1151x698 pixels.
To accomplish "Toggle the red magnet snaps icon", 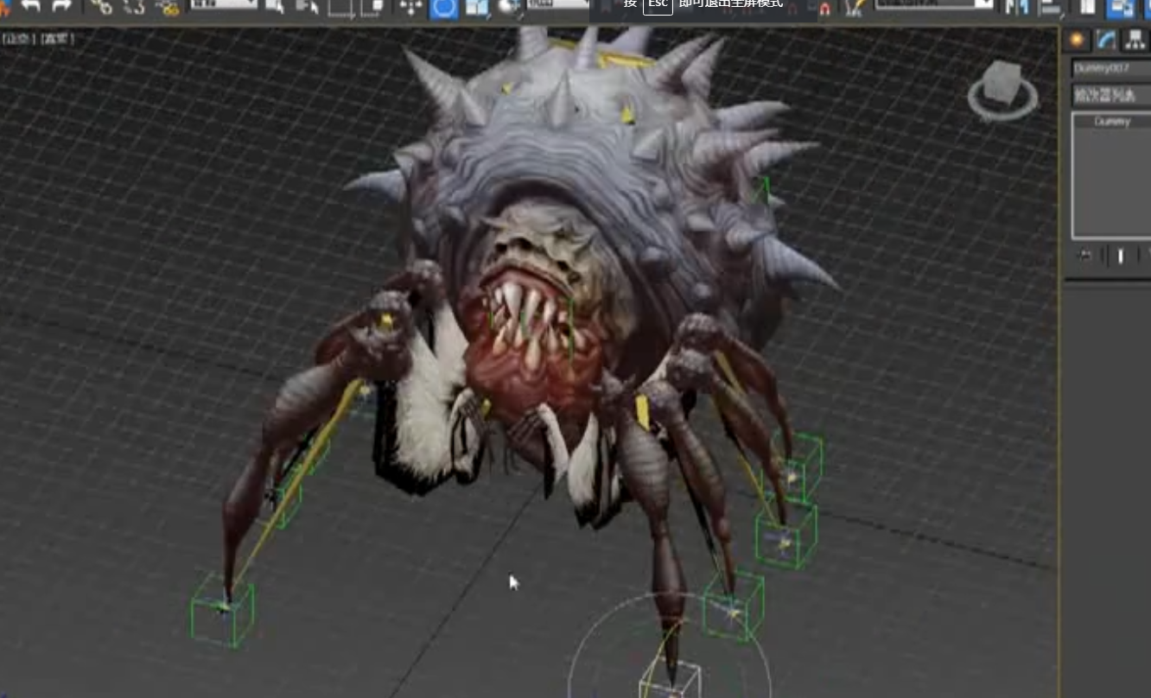I will tap(824, 9).
